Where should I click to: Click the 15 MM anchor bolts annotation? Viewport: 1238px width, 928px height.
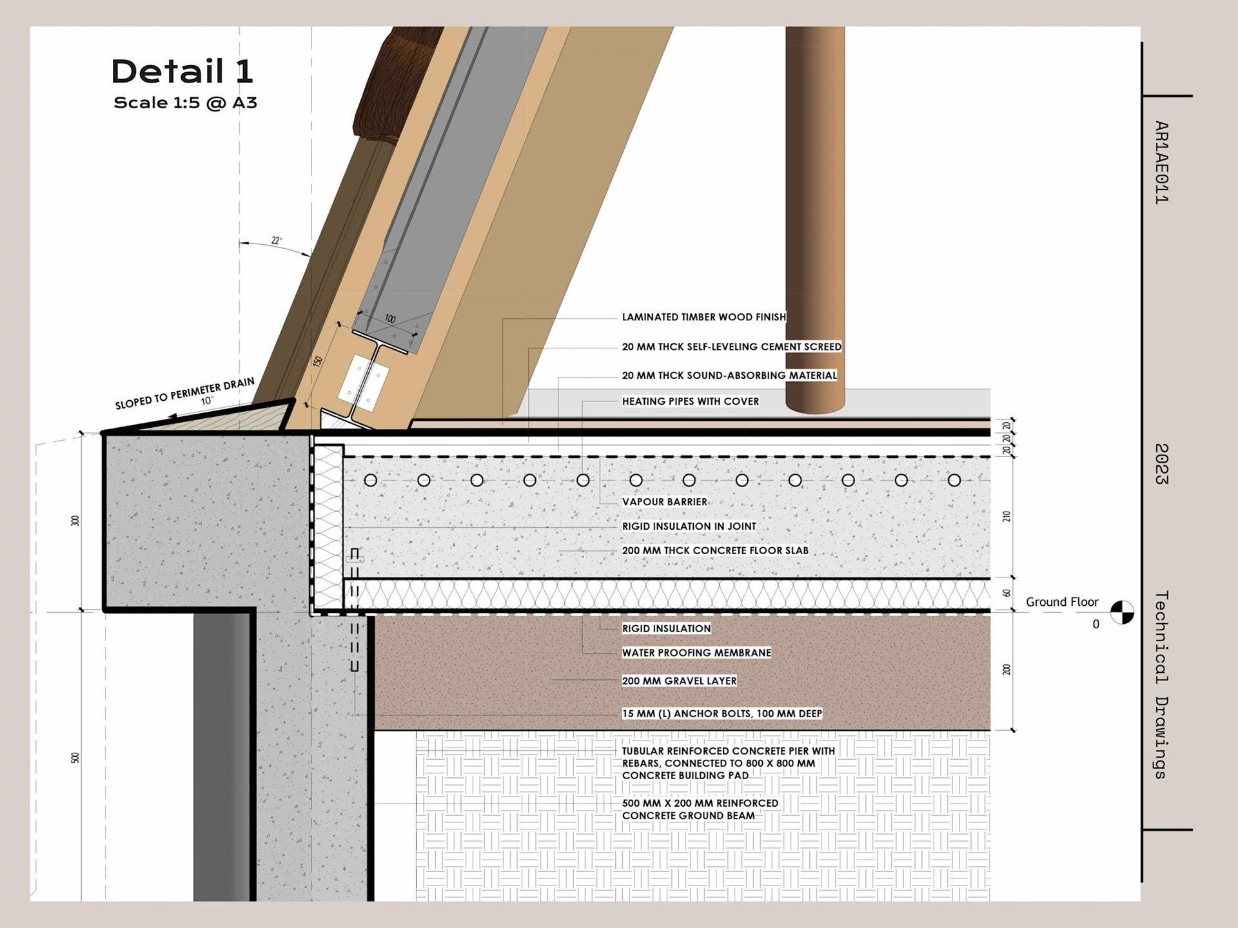pyautogui.click(x=722, y=713)
